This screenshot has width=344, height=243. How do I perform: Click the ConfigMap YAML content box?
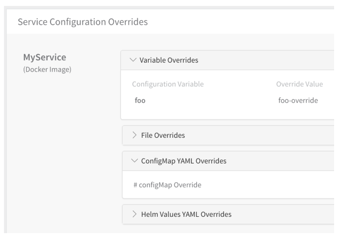coord(228,184)
